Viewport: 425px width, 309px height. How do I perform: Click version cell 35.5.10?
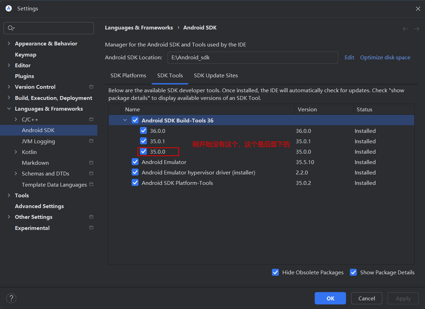click(305, 162)
